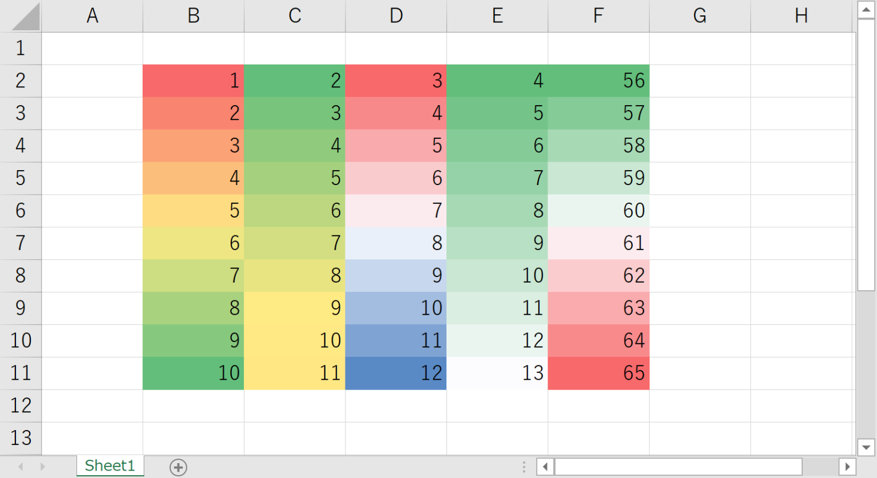
Task: Click the tab bar resize handle dots
Action: [524, 467]
